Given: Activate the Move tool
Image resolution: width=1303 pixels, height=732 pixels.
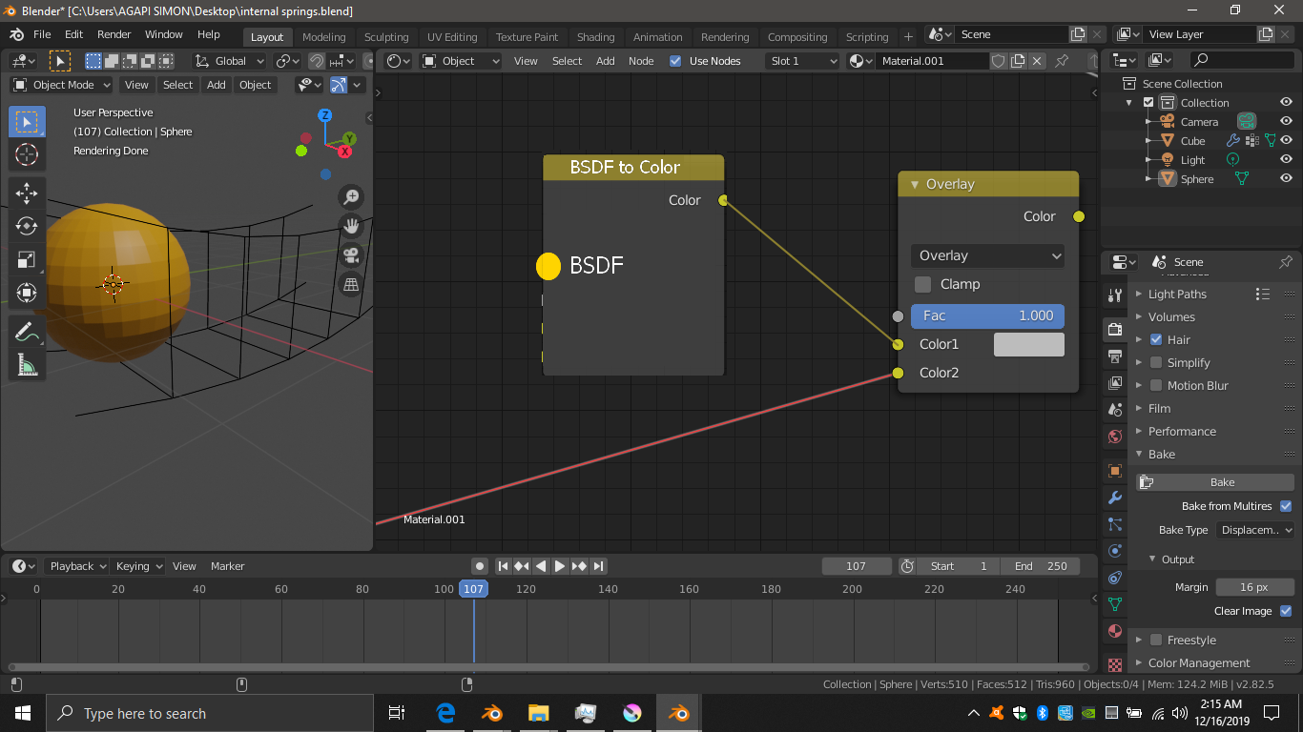Looking at the screenshot, I should [27, 193].
